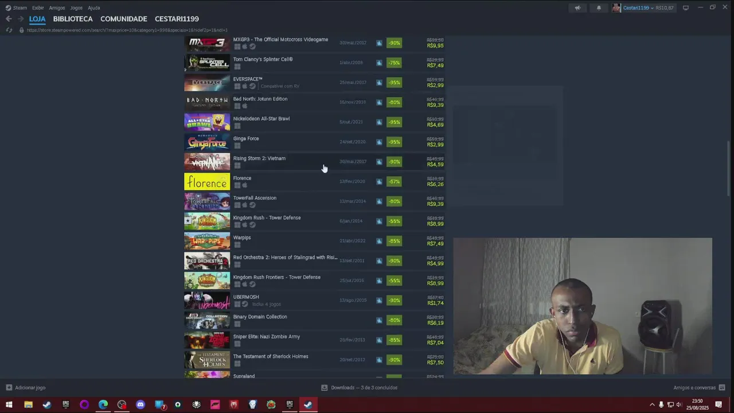Click the Warpips game thumbnail
This screenshot has height=413, width=734.
[x=207, y=241]
